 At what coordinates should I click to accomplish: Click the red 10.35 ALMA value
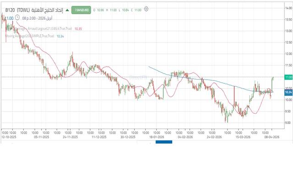click(x=78, y=29)
